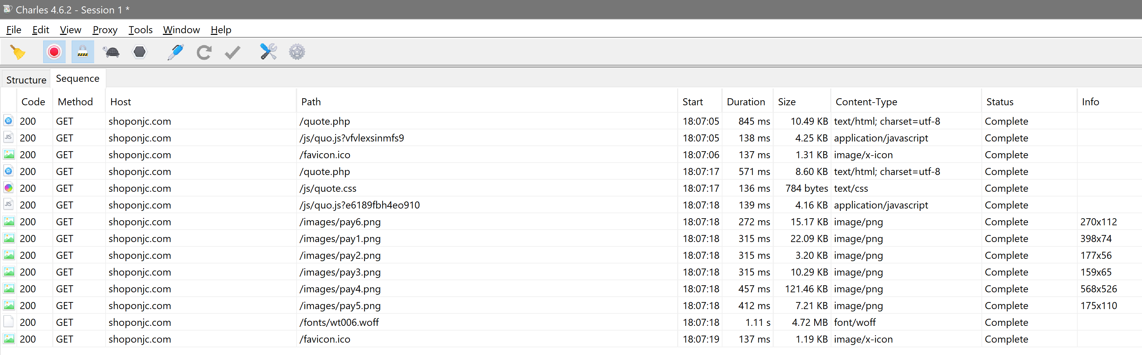Toggle SSL proxying padlock icon
Image resolution: width=1142 pixels, height=355 pixels.
[x=83, y=52]
